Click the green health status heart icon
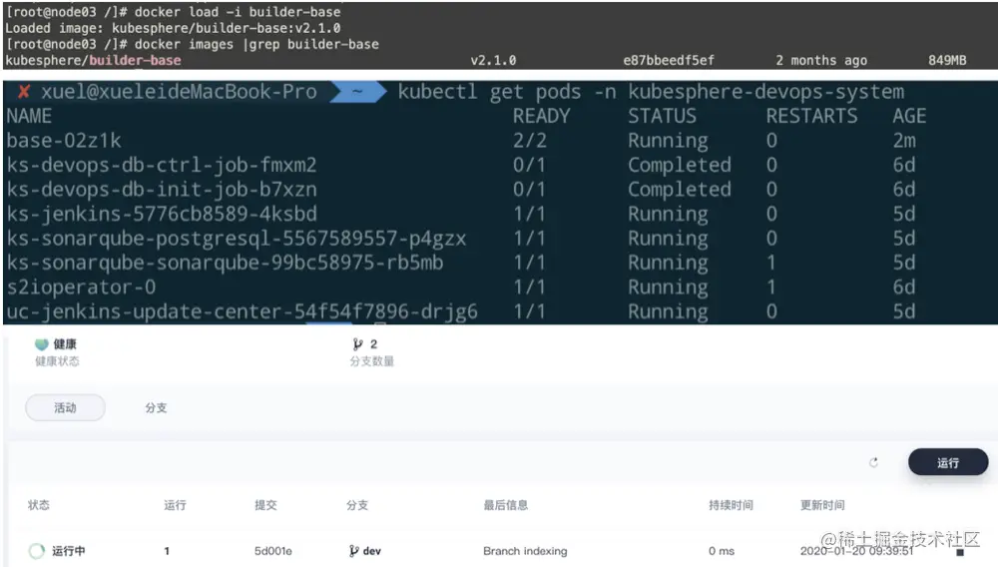 pos(41,344)
